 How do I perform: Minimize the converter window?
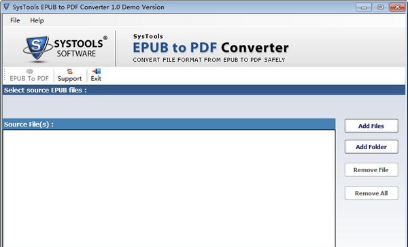tap(364, 7)
